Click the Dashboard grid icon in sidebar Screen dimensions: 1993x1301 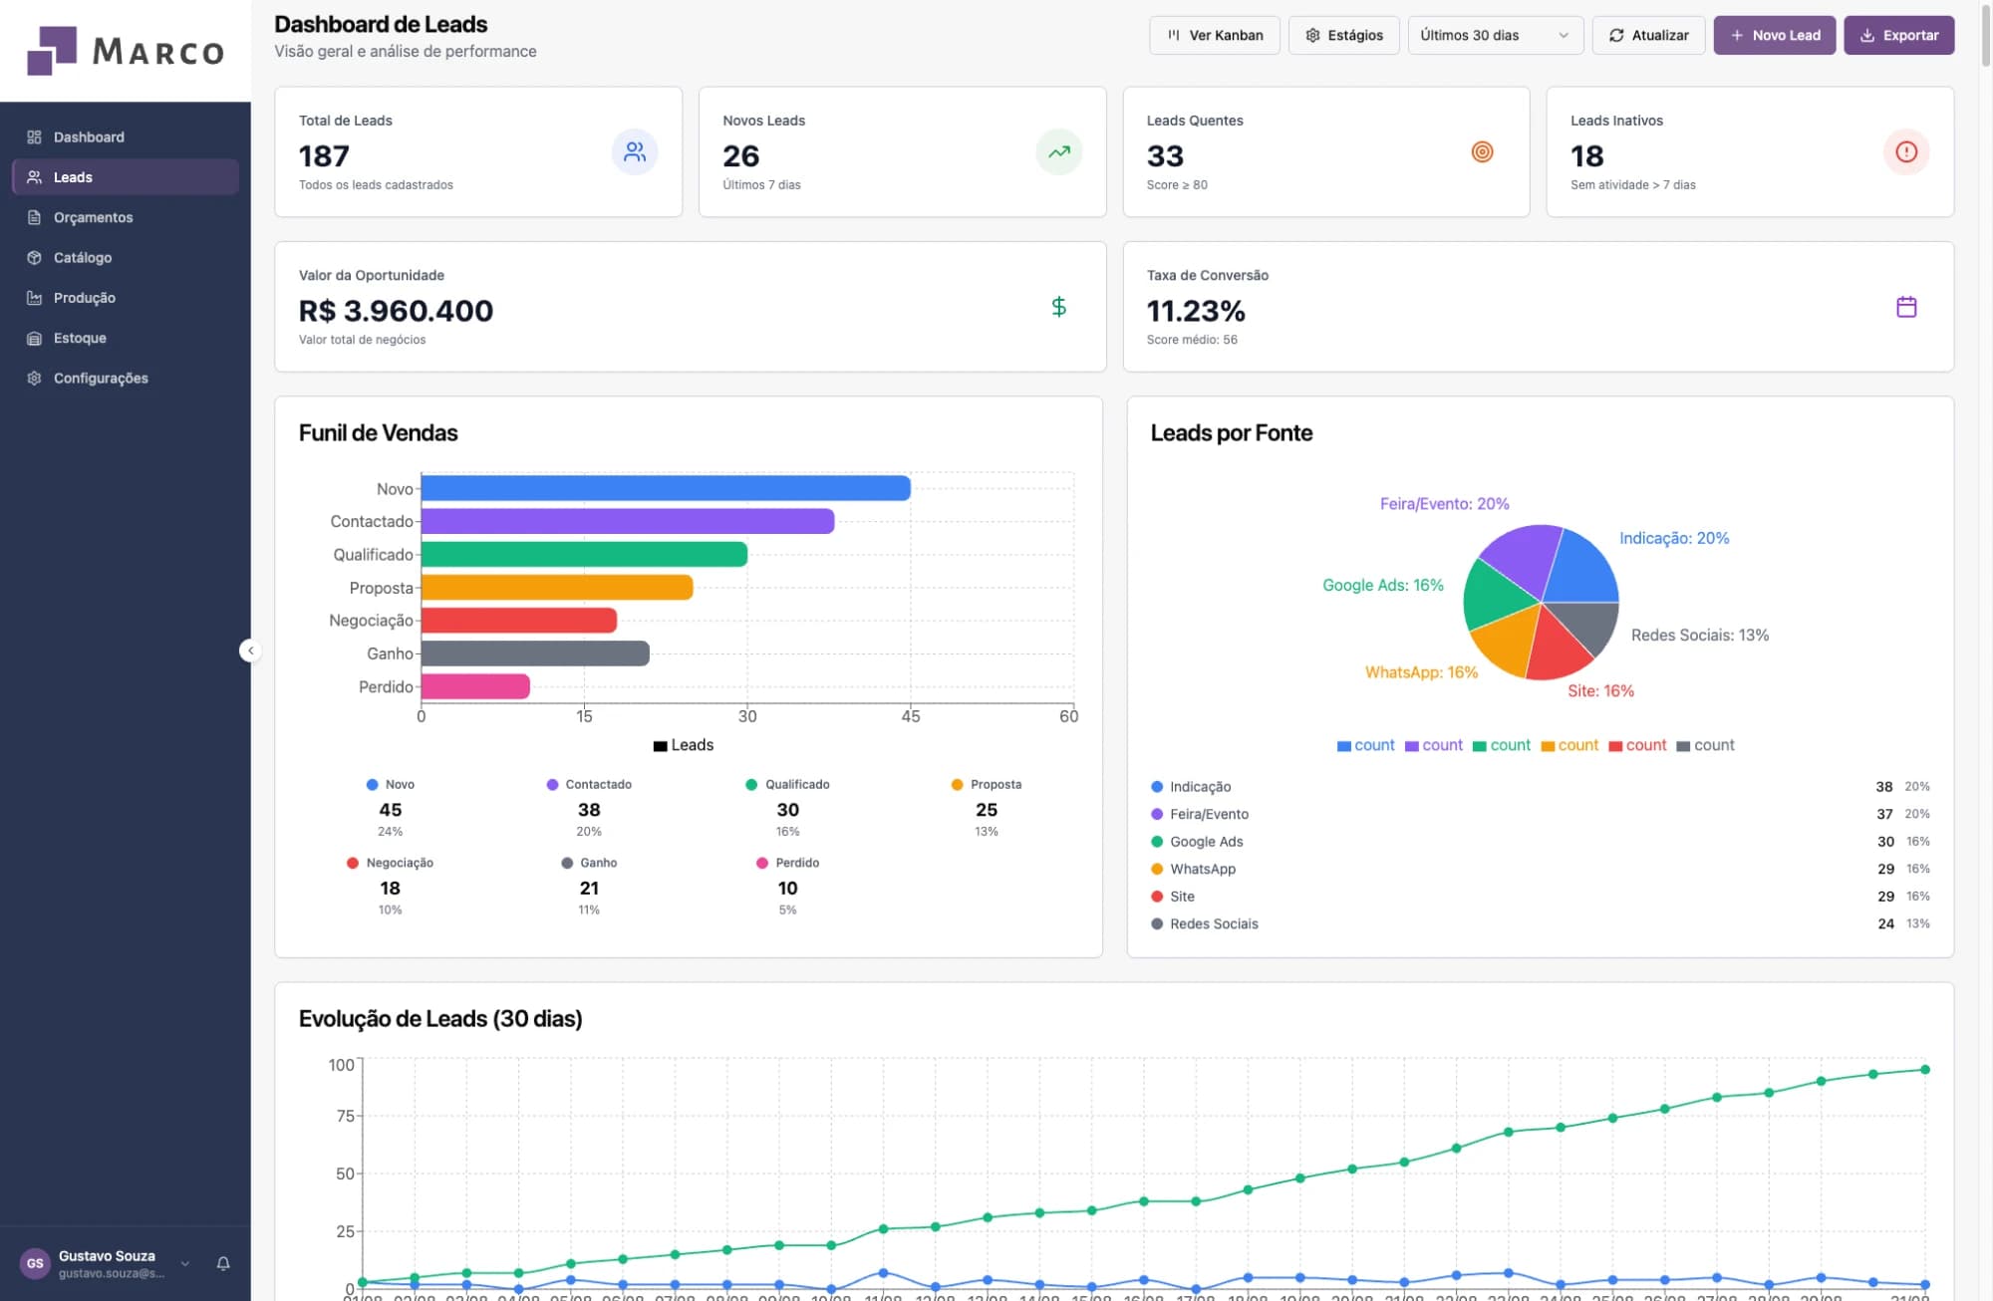(x=34, y=136)
